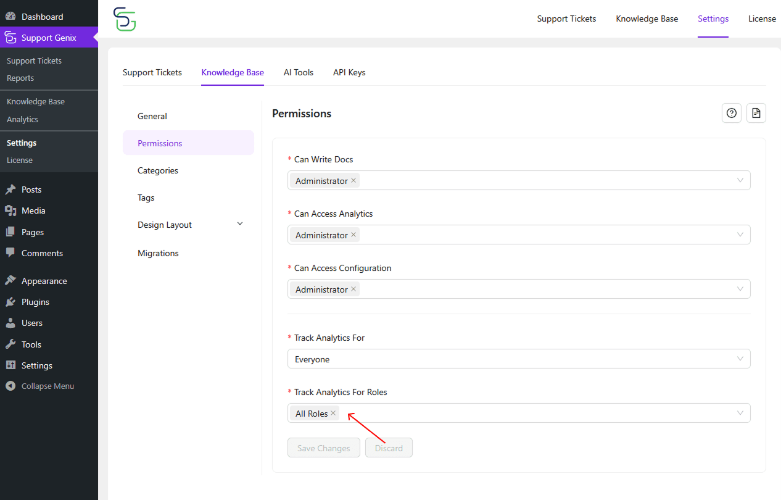Open the Plugins section in the sidebar
The image size is (781, 500).
pos(35,301)
